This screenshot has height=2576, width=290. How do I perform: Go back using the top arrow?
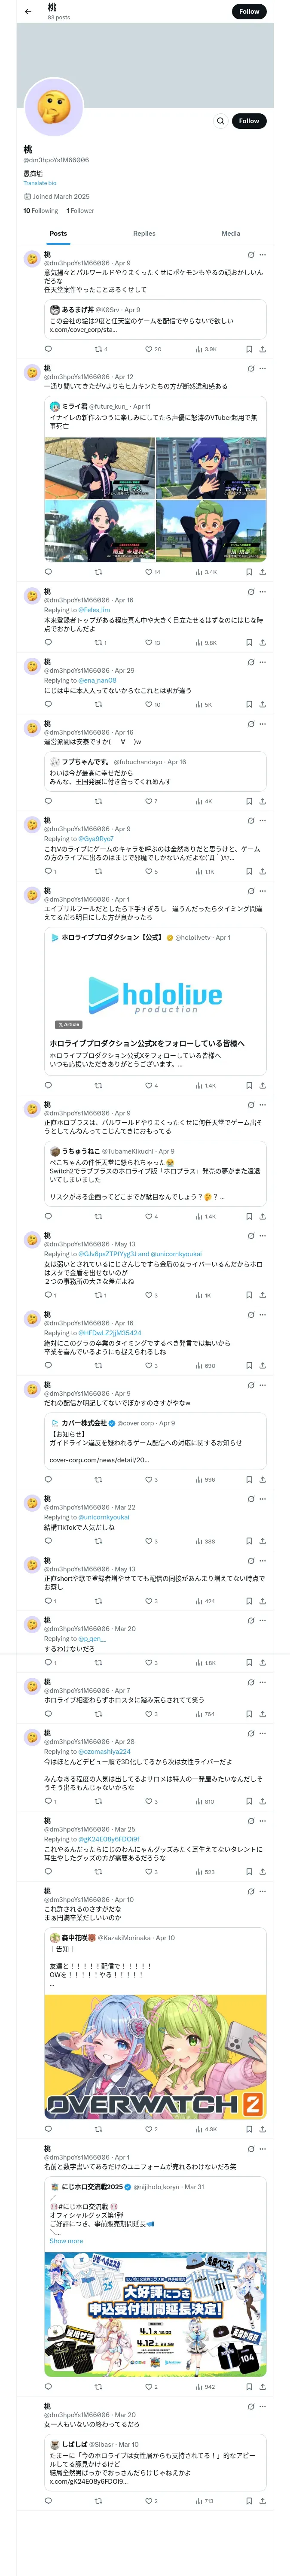[28, 12]
